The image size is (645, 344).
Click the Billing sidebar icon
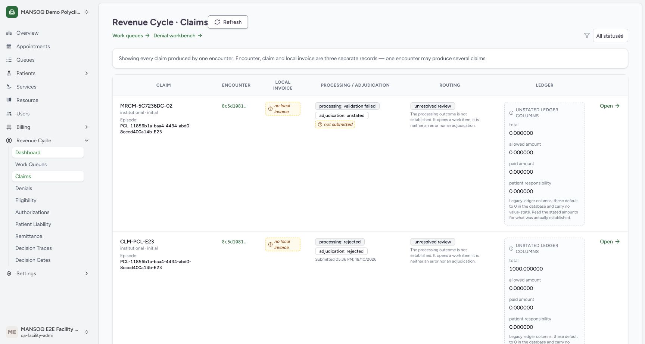pyautogui.click(x=9, y=127)
